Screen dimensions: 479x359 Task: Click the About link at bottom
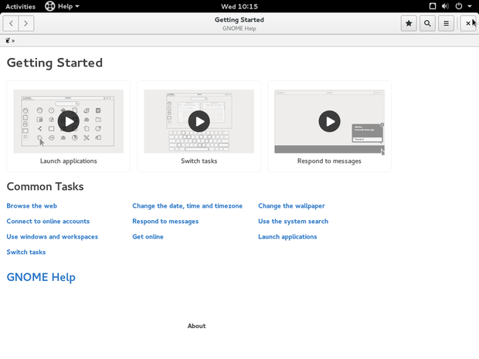coord(196,326)
